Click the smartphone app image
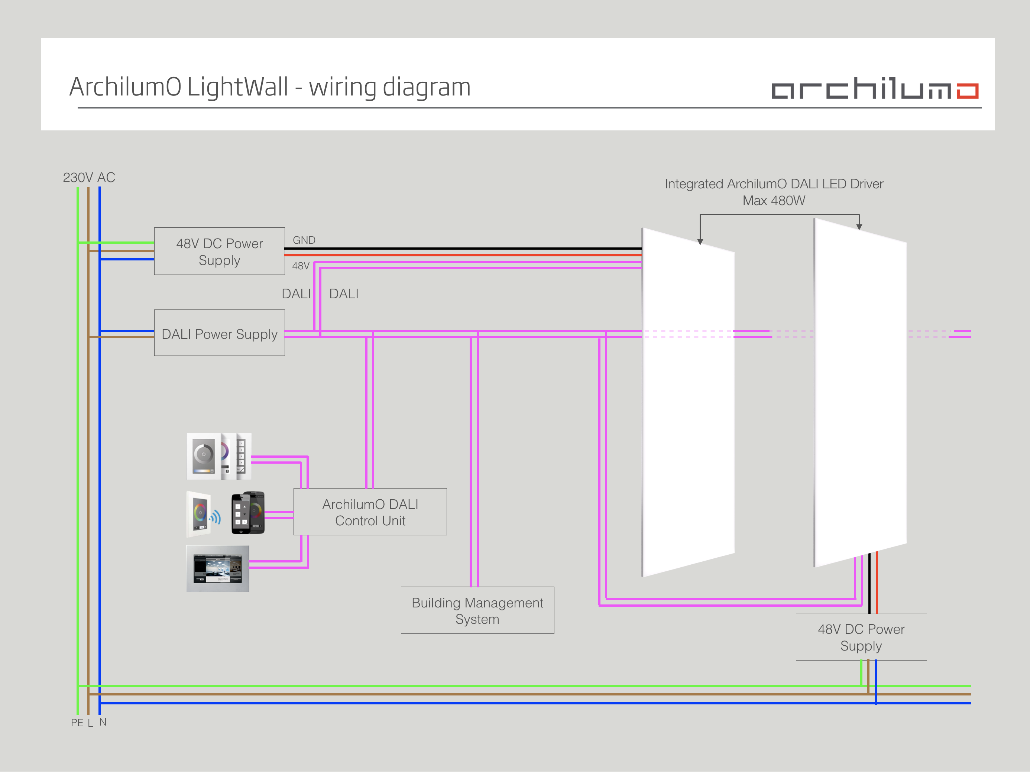The image size is (1030, 772). point(248,513)
